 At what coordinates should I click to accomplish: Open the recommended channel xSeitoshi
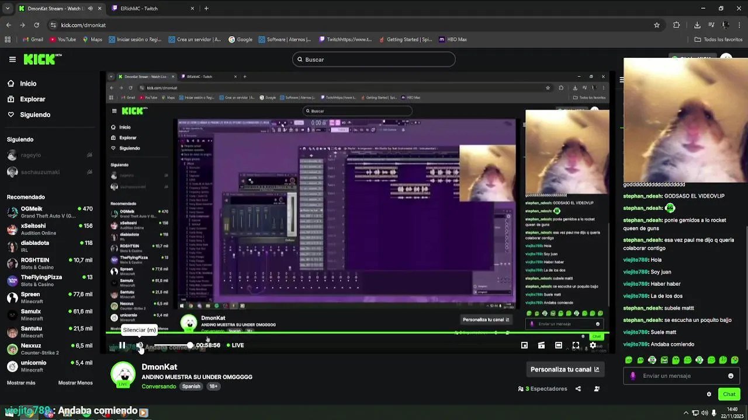[50, 229]
